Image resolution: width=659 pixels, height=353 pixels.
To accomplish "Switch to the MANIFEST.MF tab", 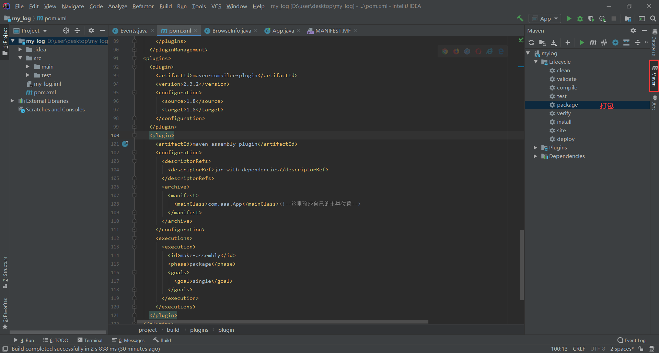I will (x=333, y=31).
